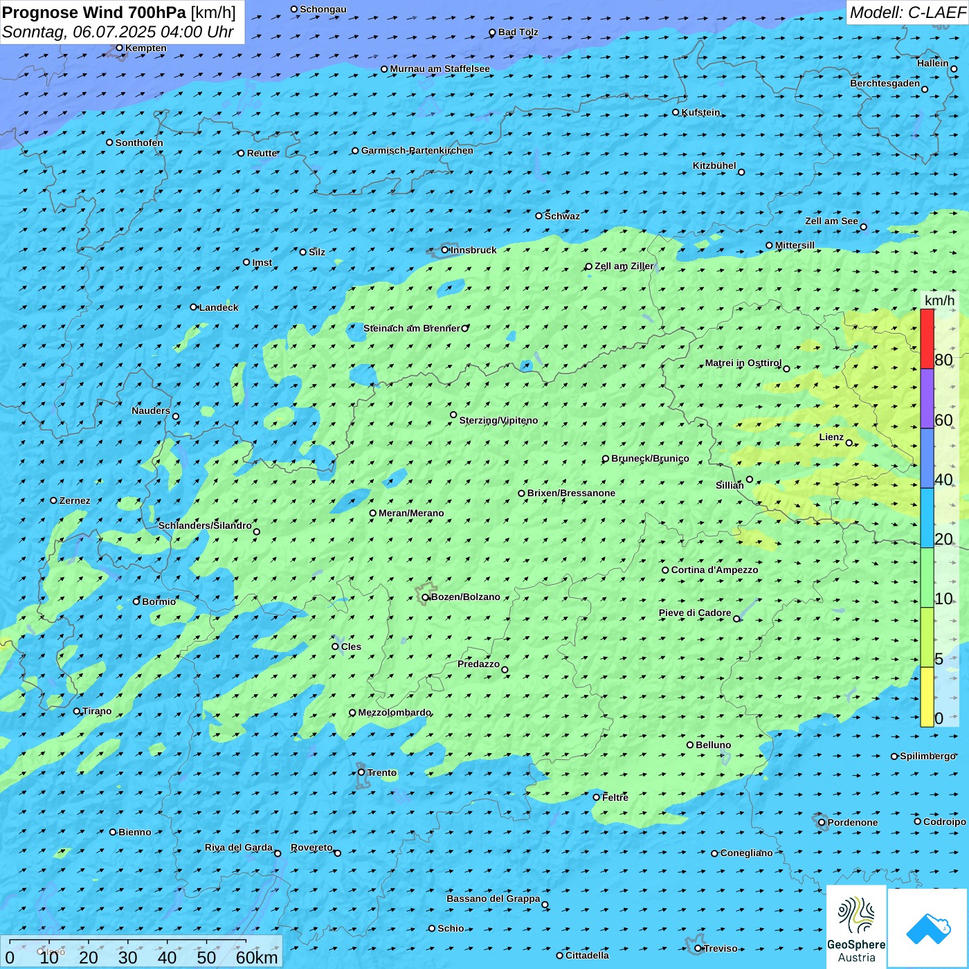
Task: Click the Prognose Wind 700hPa title
Action: 119,12
